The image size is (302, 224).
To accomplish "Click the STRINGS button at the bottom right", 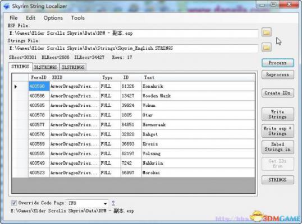I will (x=277, y=180).
